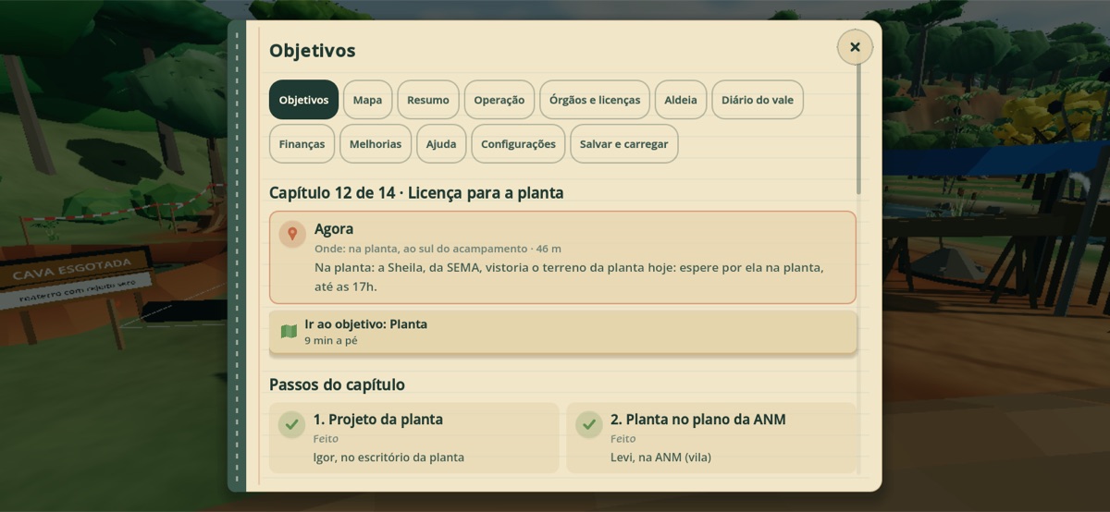The height and width of the screenshot is (512, 1110).
Task: Click the Passos do capítulo heading
Action: pyautogui.click(x=337, y=384)
